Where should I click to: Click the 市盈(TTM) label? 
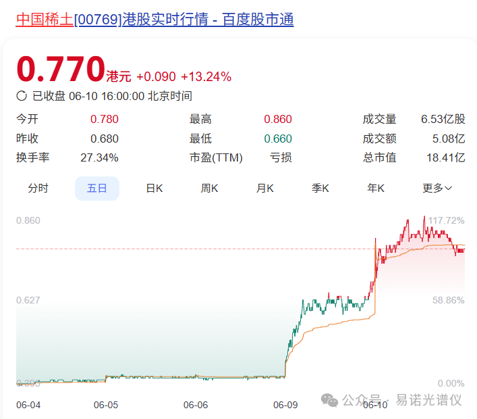(216, 157)
